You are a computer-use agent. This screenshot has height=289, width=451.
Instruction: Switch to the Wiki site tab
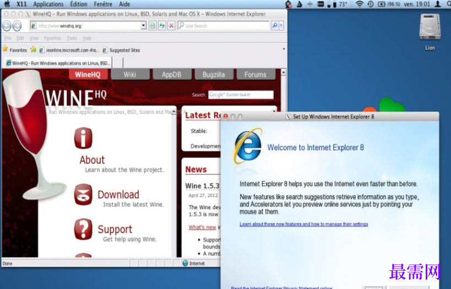click(130, 74)
